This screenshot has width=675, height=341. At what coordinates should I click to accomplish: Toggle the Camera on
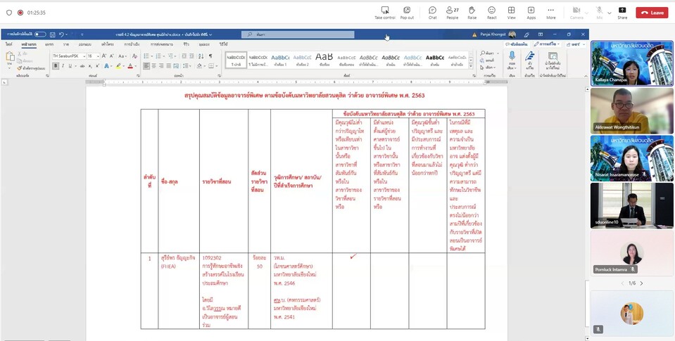[x=576, y=13]
